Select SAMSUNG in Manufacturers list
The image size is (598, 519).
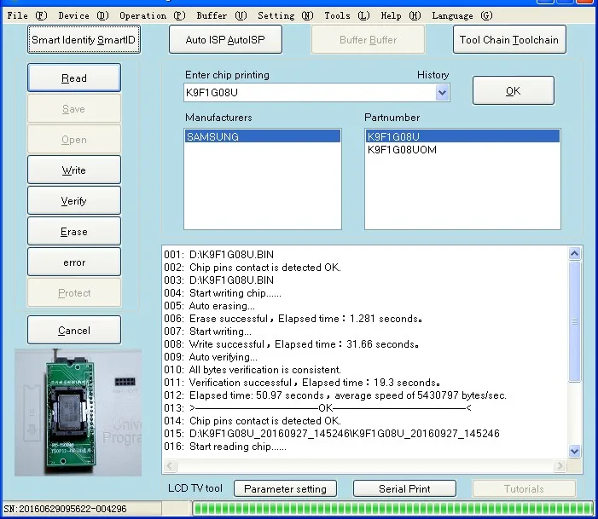(212, 136)
